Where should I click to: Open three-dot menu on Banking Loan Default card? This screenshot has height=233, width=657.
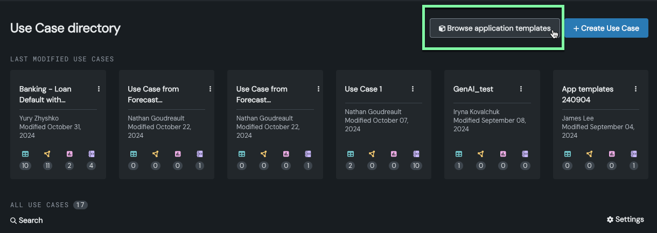[99, 89]
